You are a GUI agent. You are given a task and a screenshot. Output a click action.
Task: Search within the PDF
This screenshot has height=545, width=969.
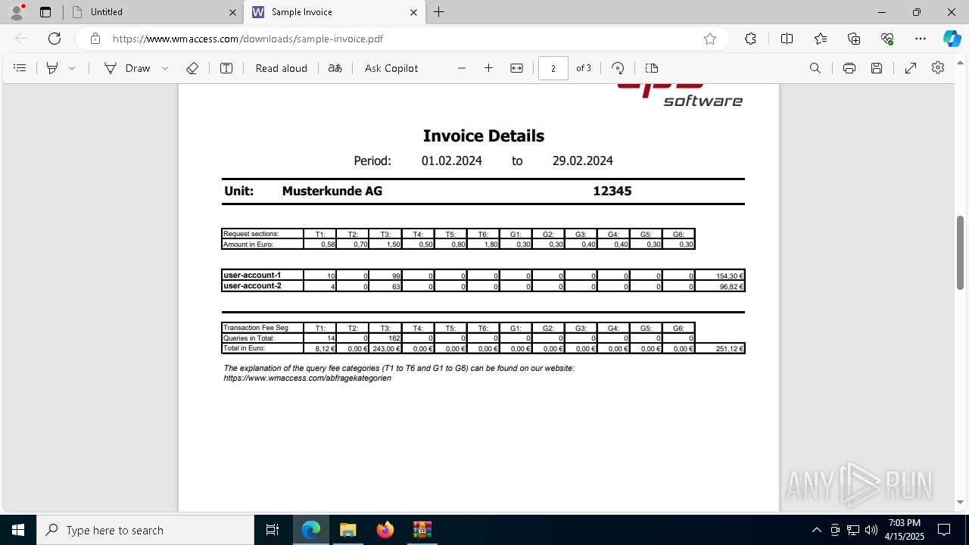[x=815, y=68]
